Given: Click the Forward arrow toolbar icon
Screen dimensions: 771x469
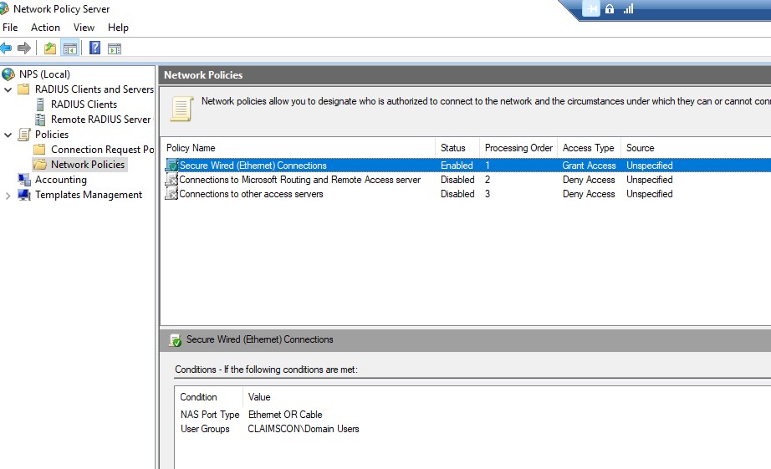Looking at the screenshot, I should tap(23, 48).
